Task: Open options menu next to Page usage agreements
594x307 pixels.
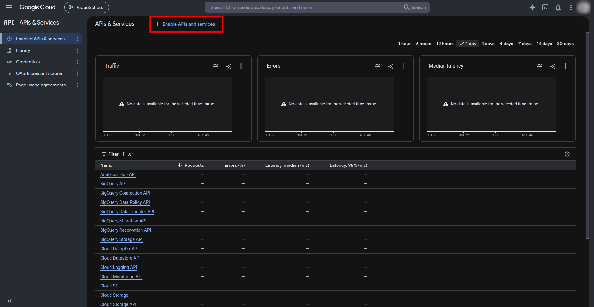Action: pyautogui.click(x=77, y=85)
